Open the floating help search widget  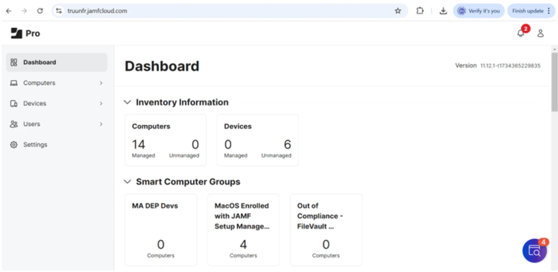(x=535, y=251)
